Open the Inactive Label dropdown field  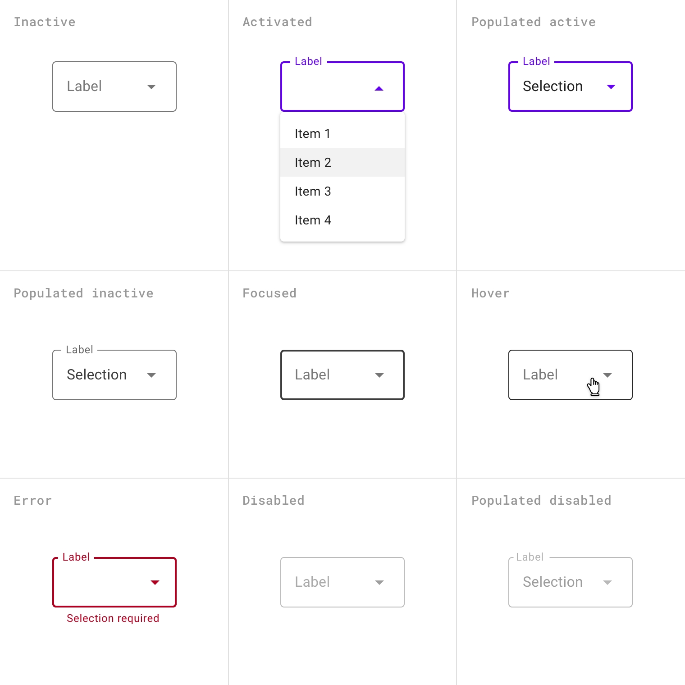(x=104, y=87)
